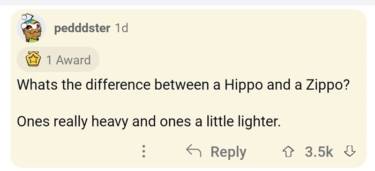Viewport: 375px width, 171px height.
Task: Click the word Hippo in the comment
Action: click(x=244, y=85)
